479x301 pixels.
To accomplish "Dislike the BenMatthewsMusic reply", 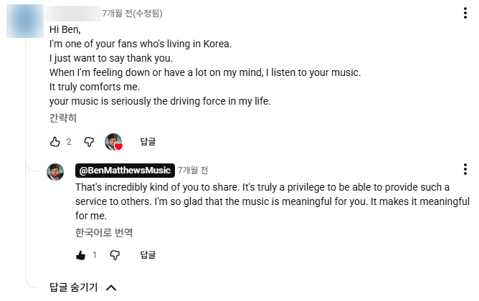I will (x=115, y=255).
